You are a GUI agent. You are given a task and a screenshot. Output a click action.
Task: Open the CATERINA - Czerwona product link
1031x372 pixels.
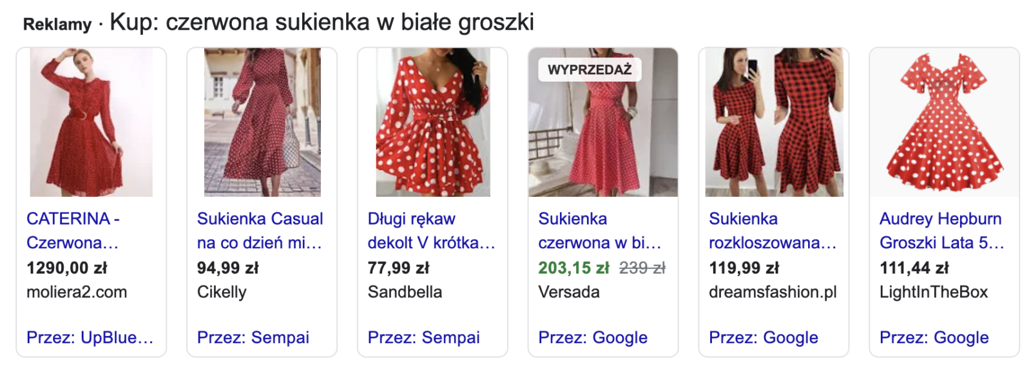[x=73, y=230]
